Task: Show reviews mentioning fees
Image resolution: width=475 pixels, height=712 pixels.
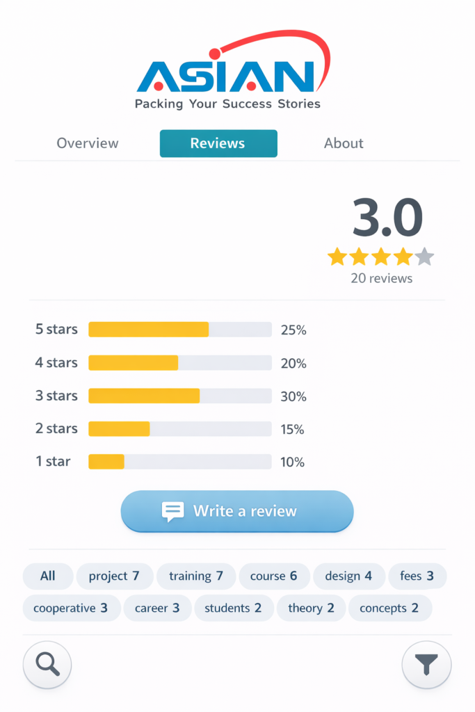Action: pyautogui.click(x=417, y=576)
